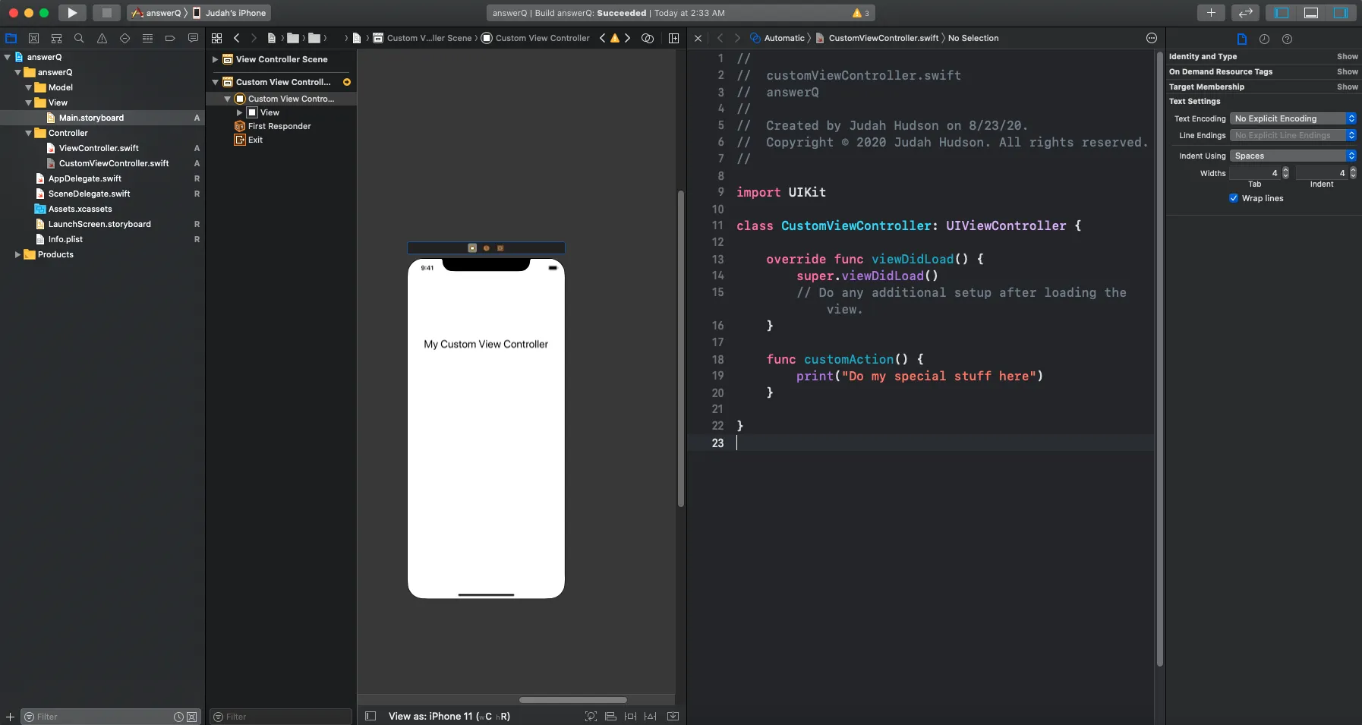Show the History inspector
Screen dimensions: 1362x725
(x=1264, y=39)
